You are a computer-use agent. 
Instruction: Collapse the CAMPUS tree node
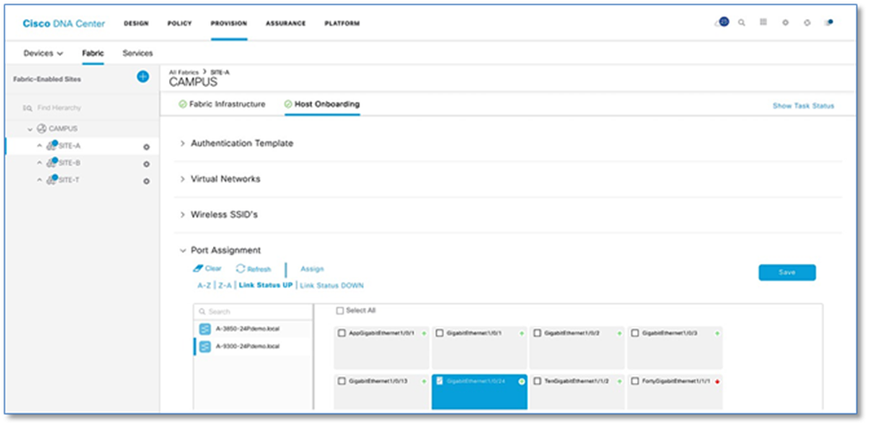[30, 129]
